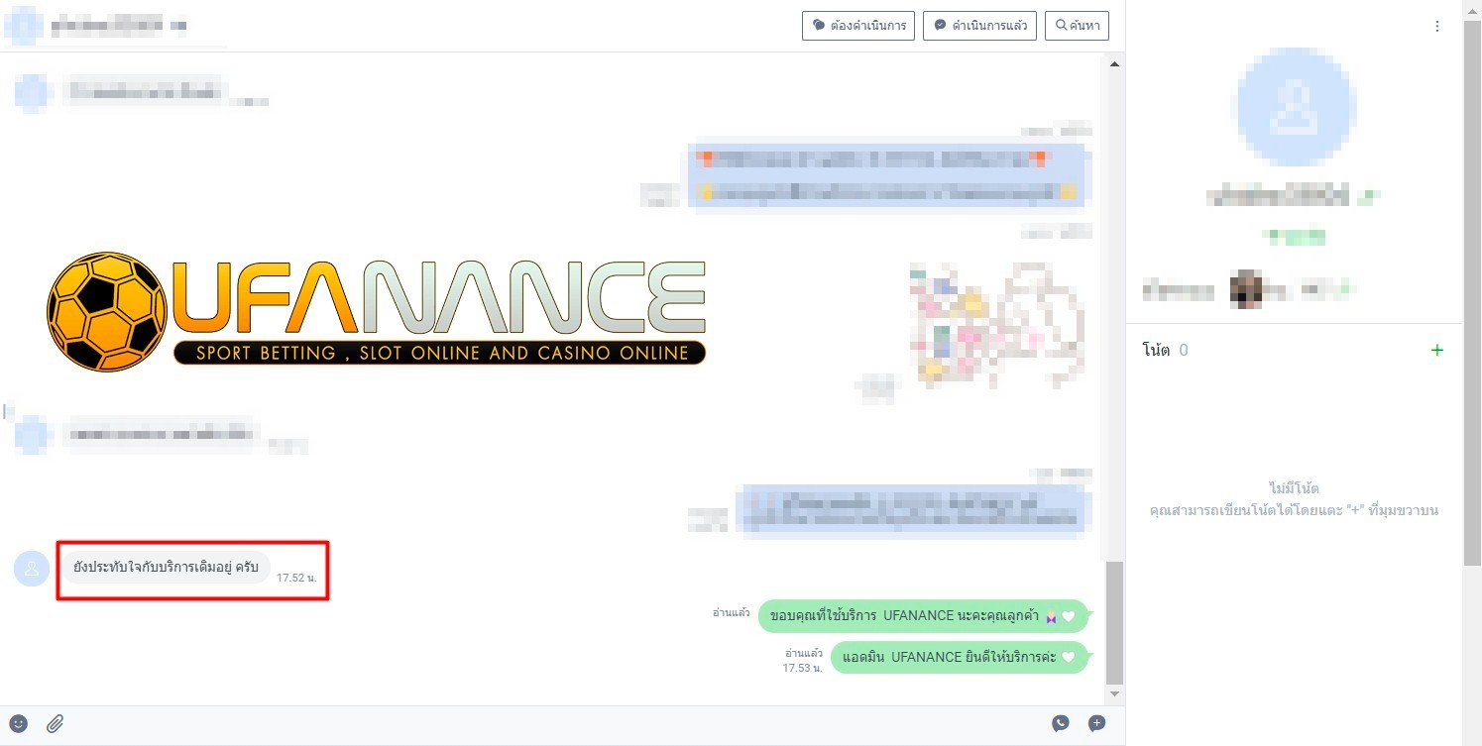Click the chat scrollbar down arrow
Image resolution: width=1482 pixels, height=746 pixels.
[1114, 694]
